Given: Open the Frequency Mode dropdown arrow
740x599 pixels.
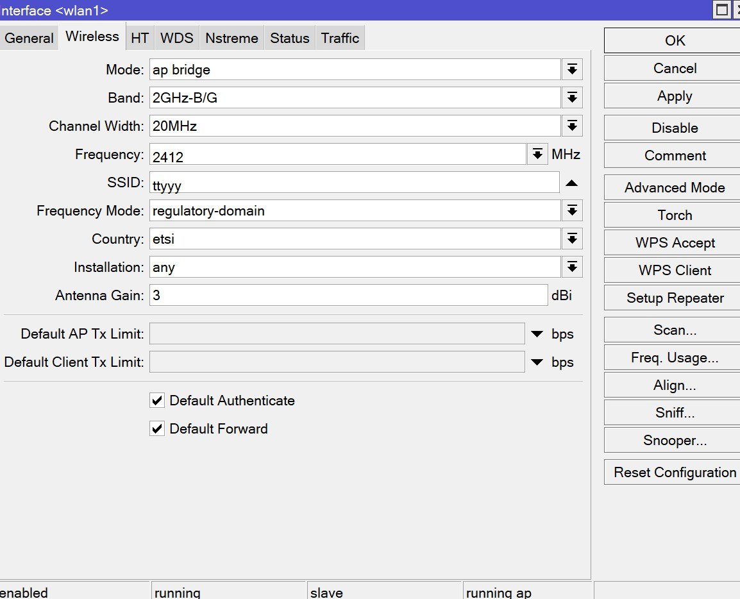Looking at the screenshot, I should click(x=572, y=210).
